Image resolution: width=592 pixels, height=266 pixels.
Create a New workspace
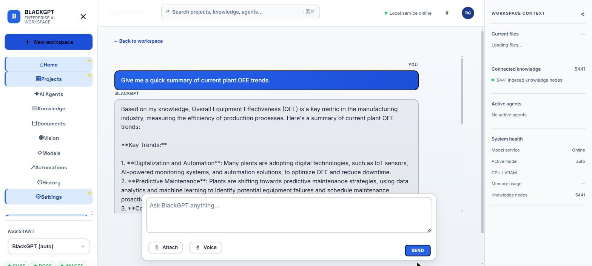pos(49,42)
